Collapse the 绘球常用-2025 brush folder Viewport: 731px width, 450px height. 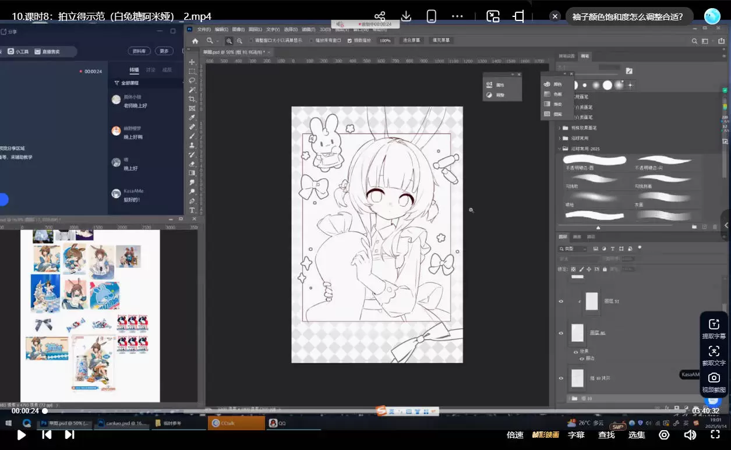pos(560,148)
